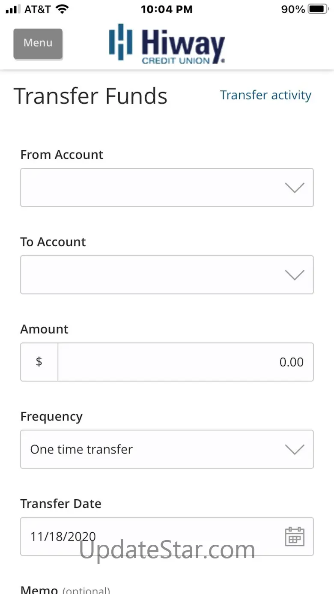334x594 pixels.
Task: Click the To Account label
Action: pyautogui.click(x=53, y=242)
